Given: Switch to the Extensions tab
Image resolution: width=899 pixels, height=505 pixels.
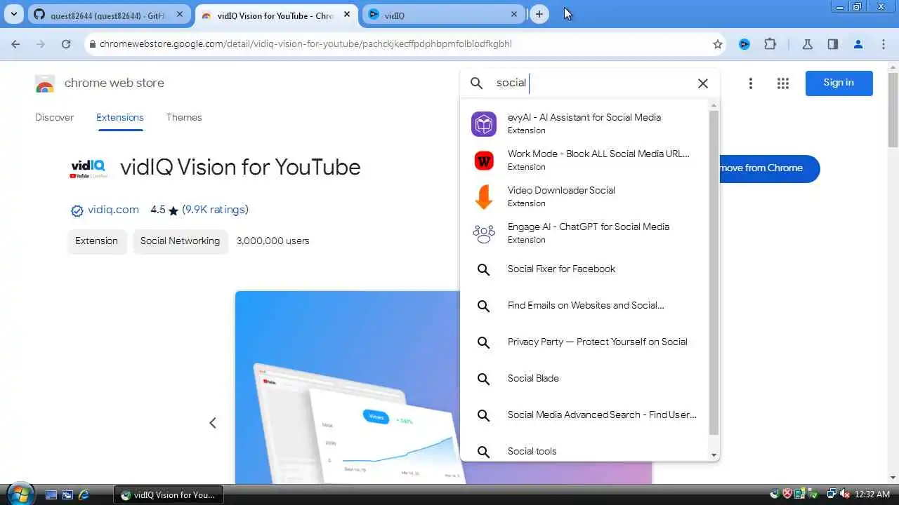Looking at the screenshot, I should tap(119, 117).
